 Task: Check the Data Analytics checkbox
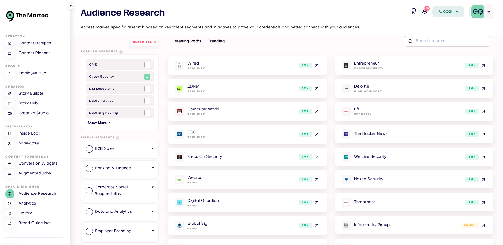coord(147,101)
